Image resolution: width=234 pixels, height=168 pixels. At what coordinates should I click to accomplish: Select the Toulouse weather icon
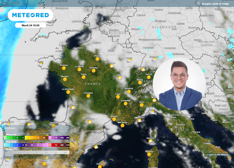(x=90, y=122)
